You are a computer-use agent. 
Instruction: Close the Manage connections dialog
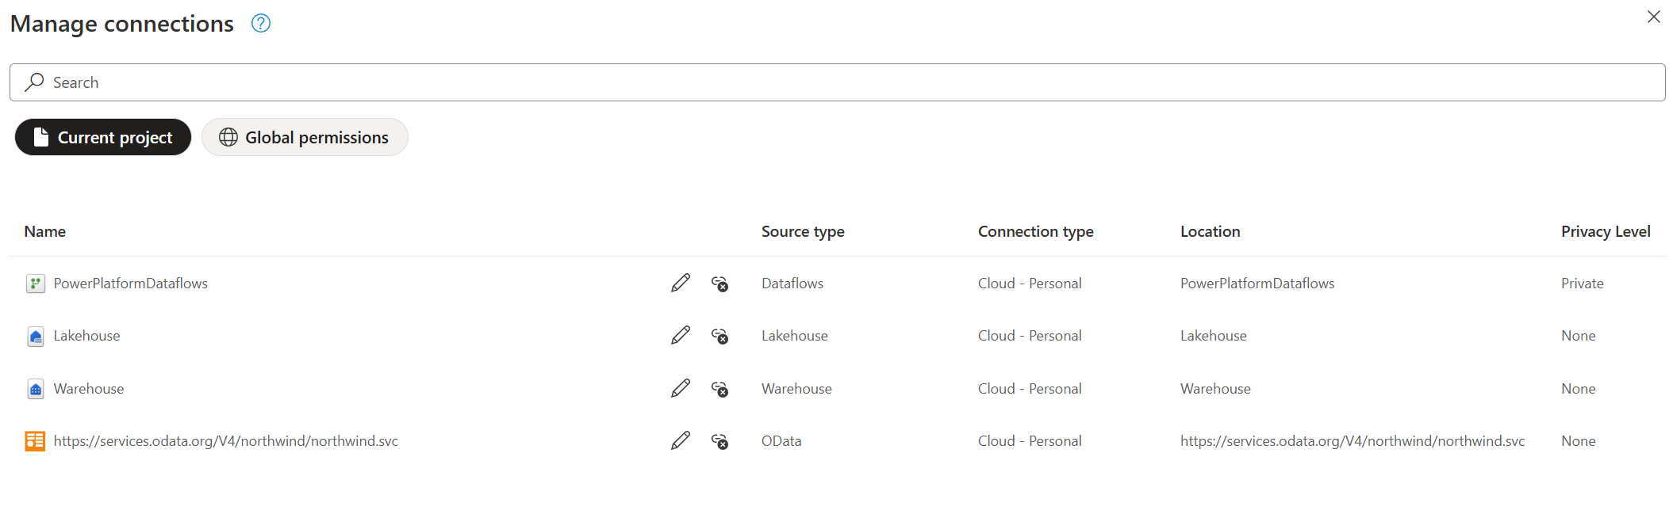click(1653, 17)
